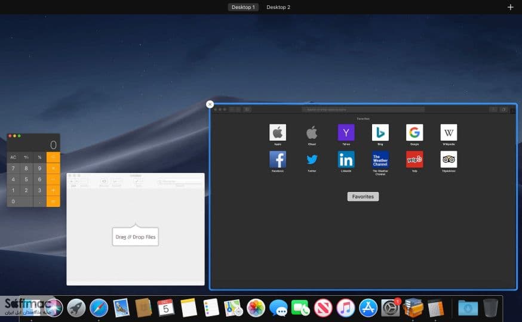Open iTunes from the Dock

346,308
